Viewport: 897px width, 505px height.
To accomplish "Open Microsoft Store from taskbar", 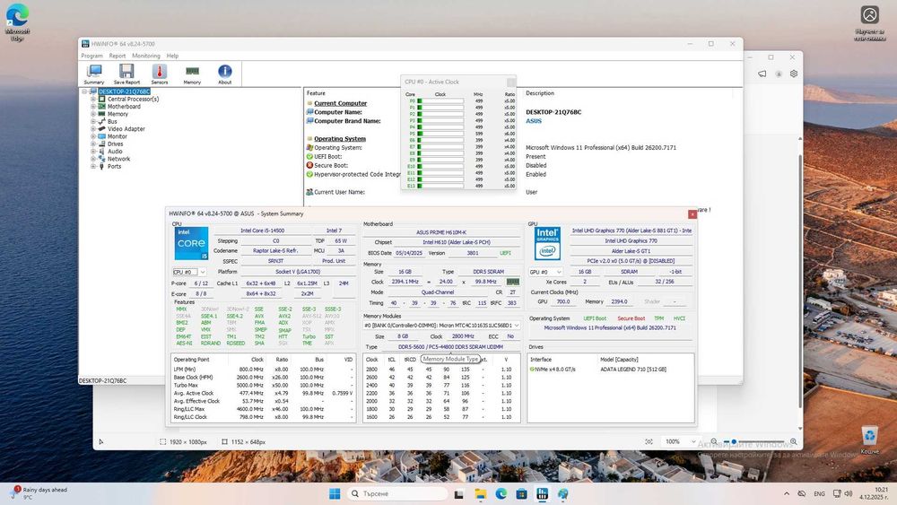I will pyautogui.click(x=521, y=493).
